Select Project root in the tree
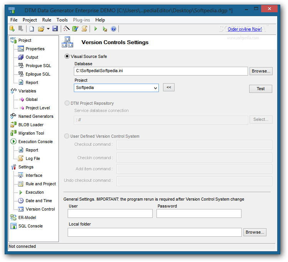The width and height of the screenshot is (288, 262). click(25, 40)
